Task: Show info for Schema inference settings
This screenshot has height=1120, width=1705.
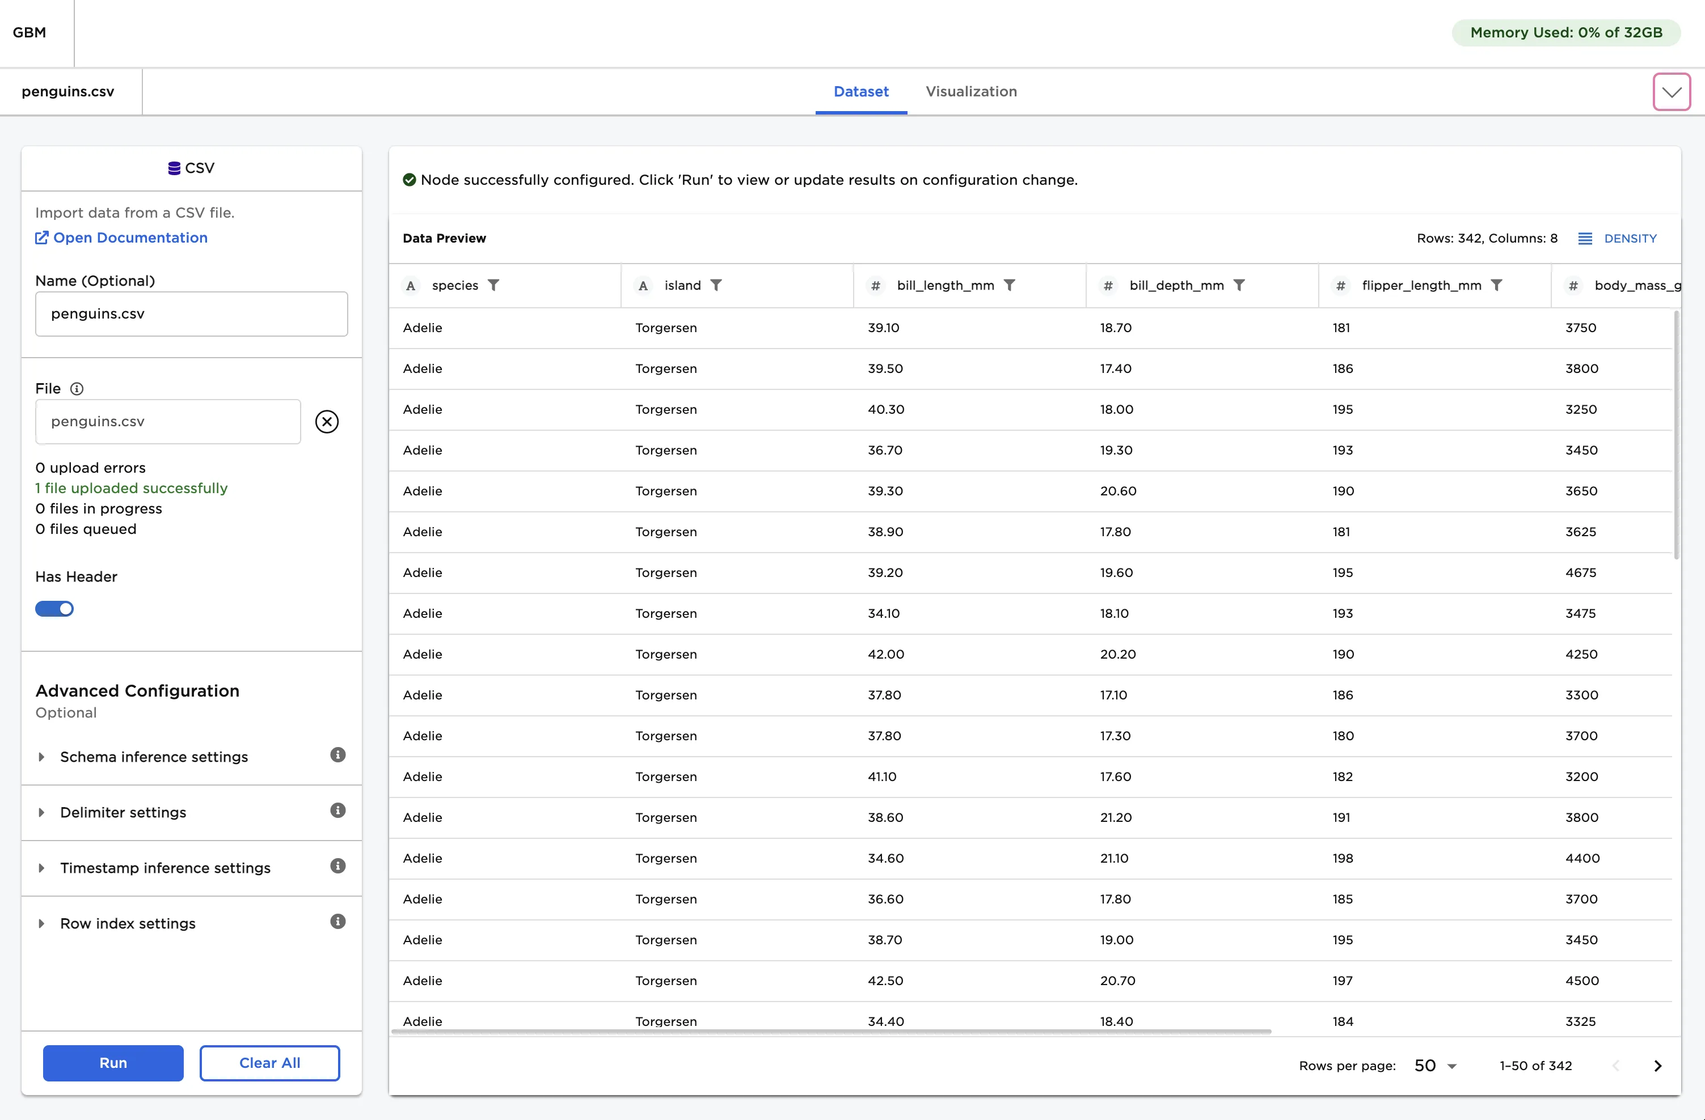Action: [337, 755]
